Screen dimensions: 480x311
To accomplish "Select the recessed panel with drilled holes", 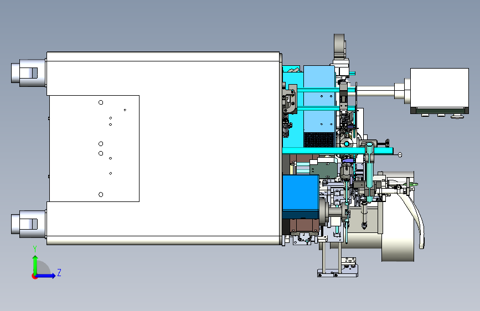I will [94, 148].
